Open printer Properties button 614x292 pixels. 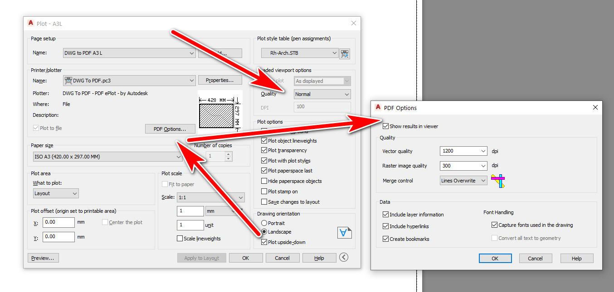coord(220,80)
